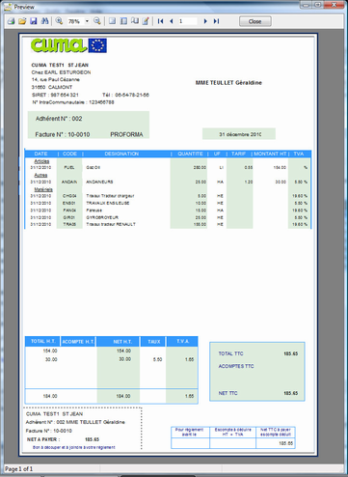This screenshot has width=348, height=477.
Task: Click the Print icon in the toolbar
Action: click(x=12, y=21)
